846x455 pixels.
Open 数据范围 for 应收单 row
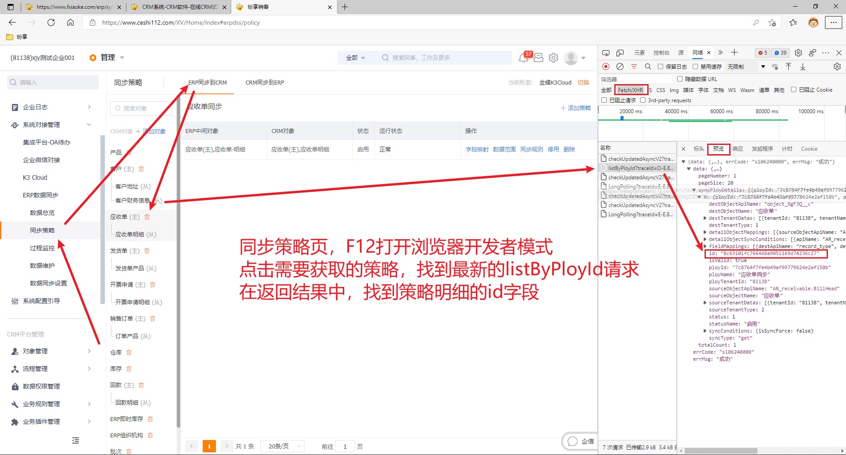[x=505, y=149]
